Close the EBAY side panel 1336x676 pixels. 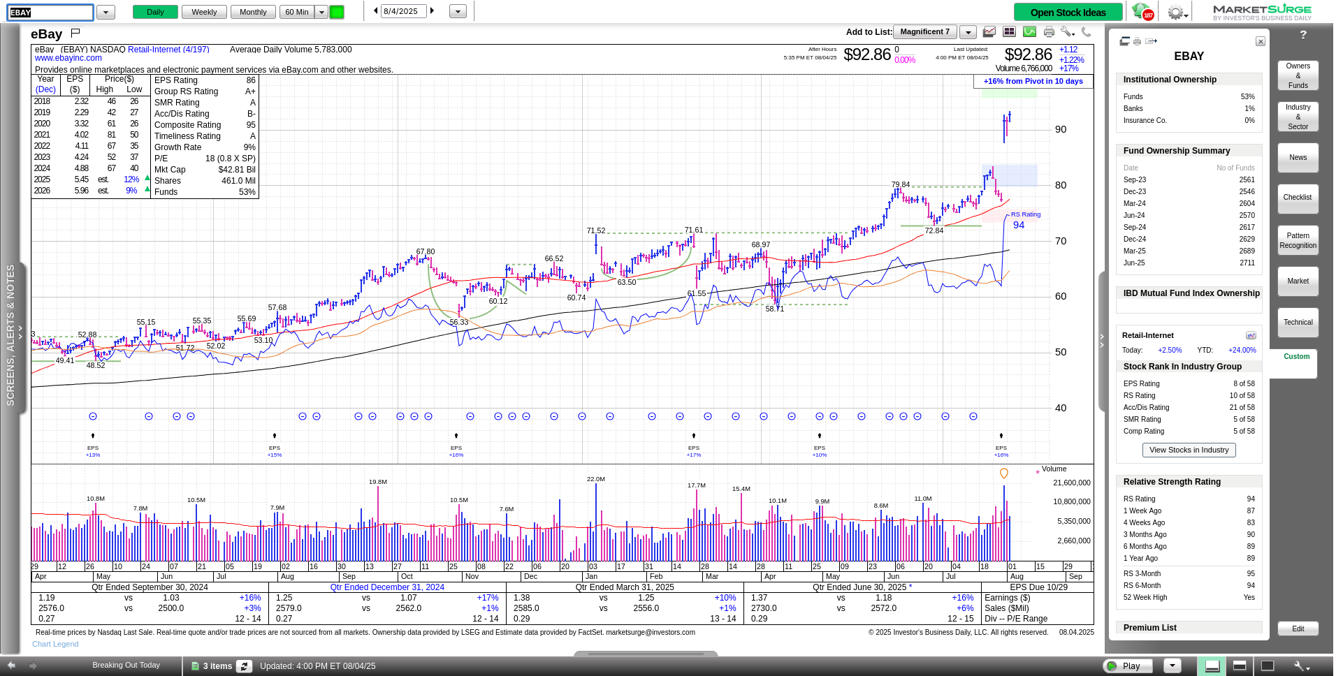pyautogui.click(x=1261, y=42)
